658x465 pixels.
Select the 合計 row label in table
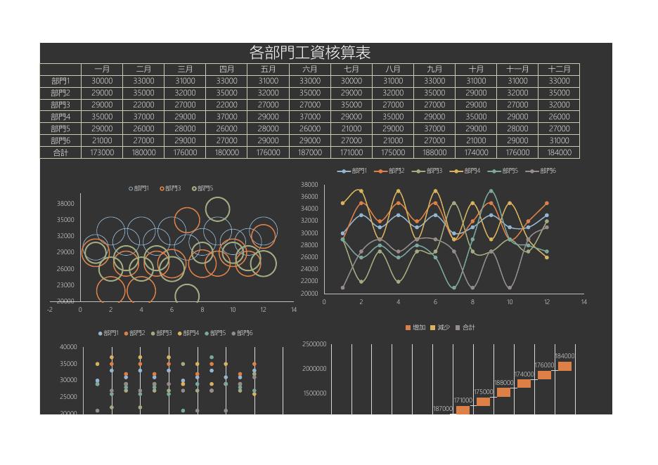click(60, 152)
